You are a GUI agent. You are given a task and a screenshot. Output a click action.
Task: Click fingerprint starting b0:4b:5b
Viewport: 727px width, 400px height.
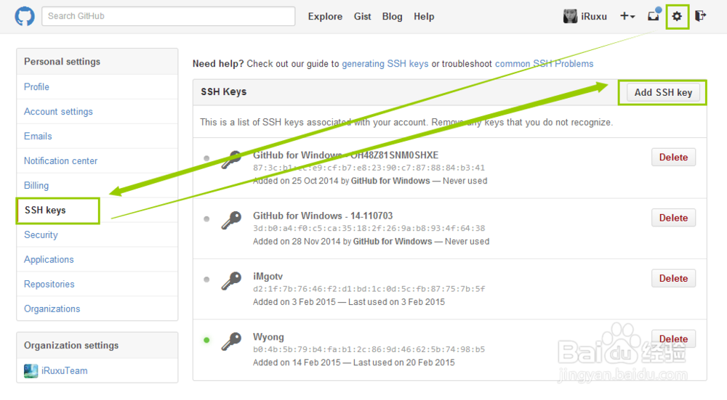pyautogui.click(x=369, y=349)
